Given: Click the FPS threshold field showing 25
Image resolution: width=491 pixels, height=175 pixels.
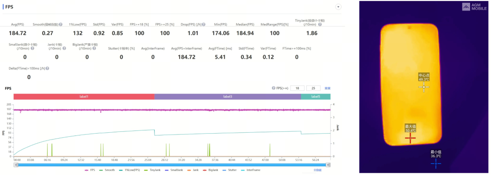Looking at the screenshot, I should click(x=313, y=88).
